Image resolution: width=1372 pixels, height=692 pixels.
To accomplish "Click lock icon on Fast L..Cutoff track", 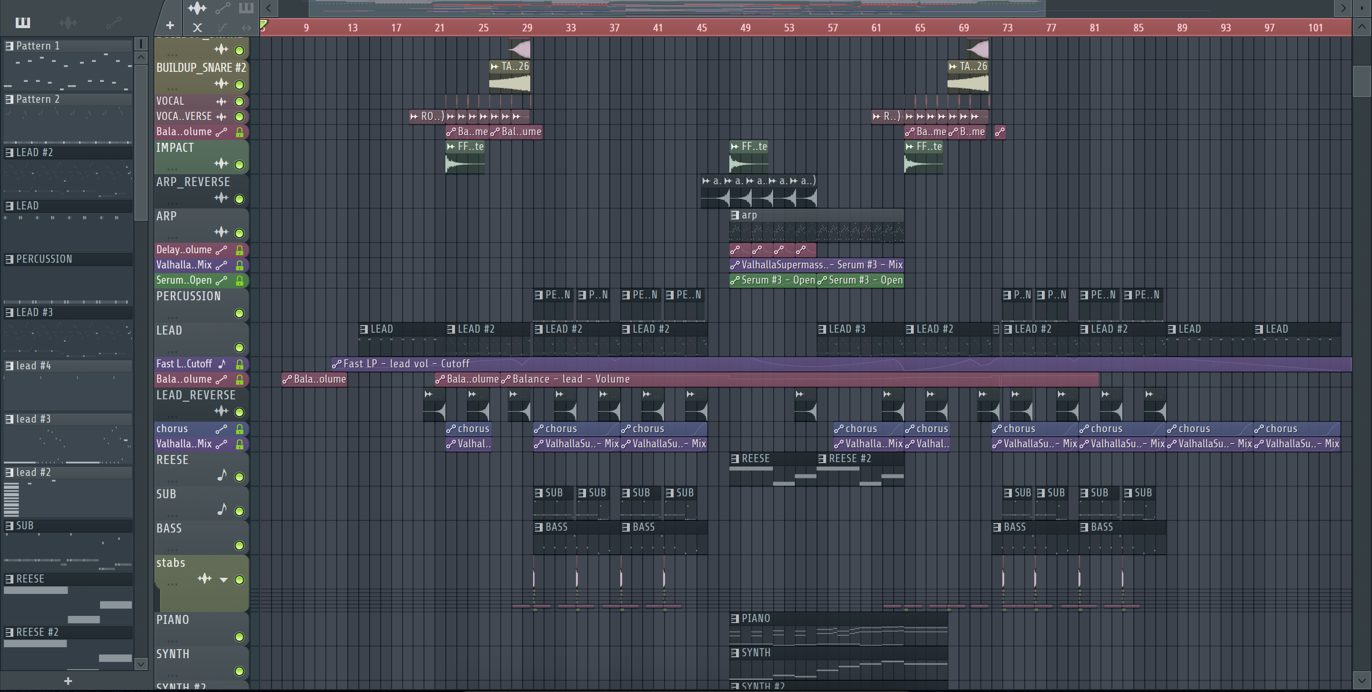I will [240, 364].
